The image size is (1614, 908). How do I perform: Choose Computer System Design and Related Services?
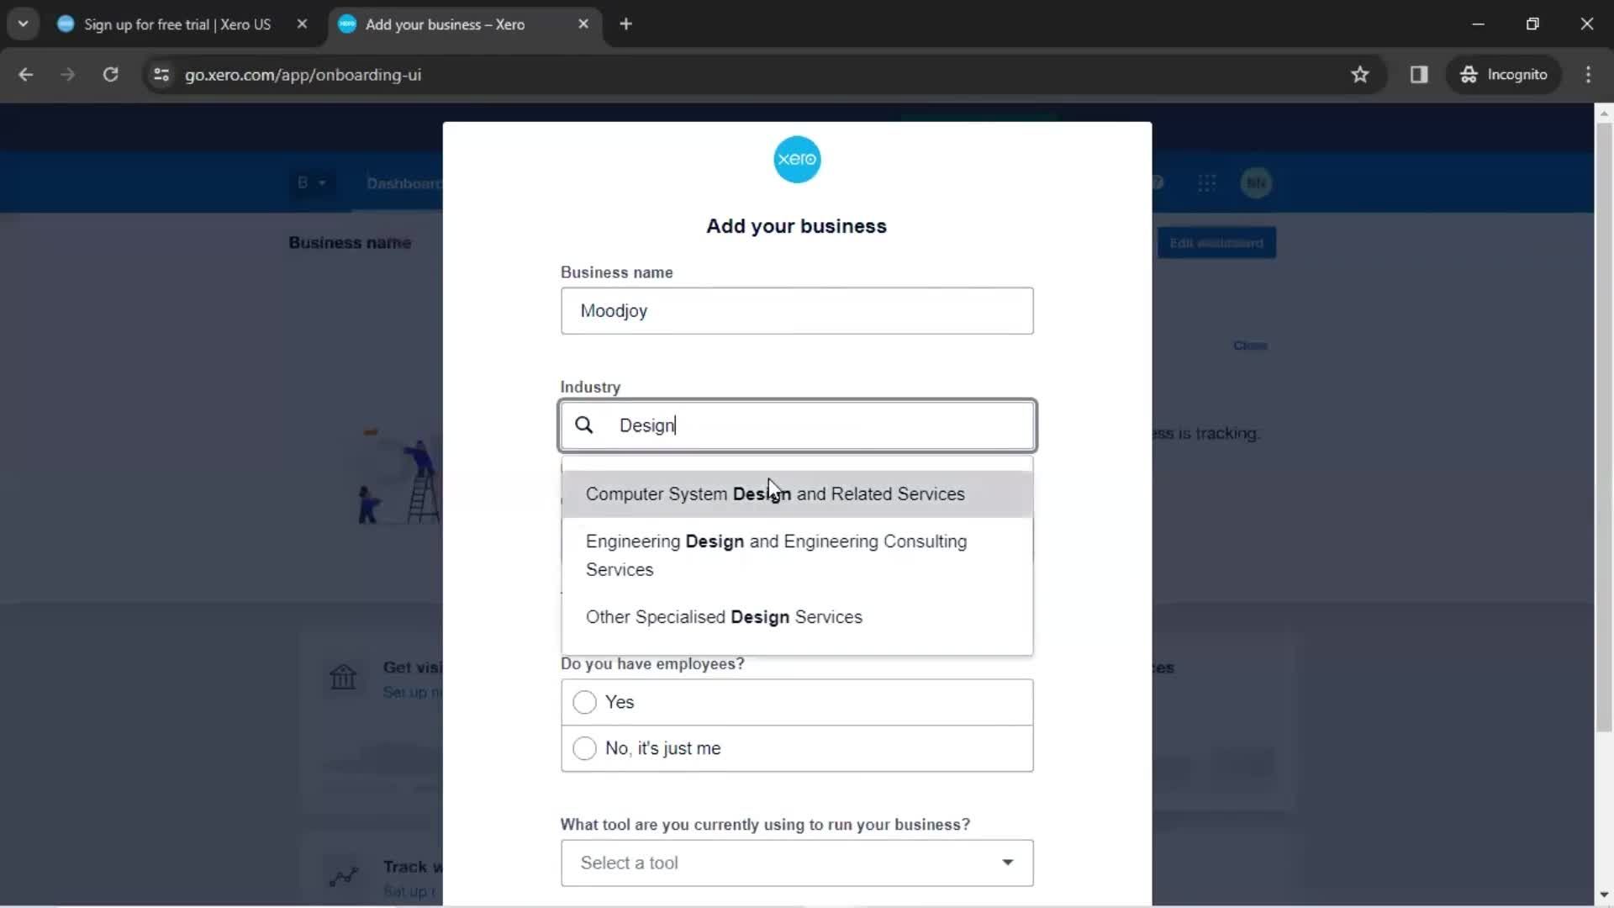(x=796, y=494)
